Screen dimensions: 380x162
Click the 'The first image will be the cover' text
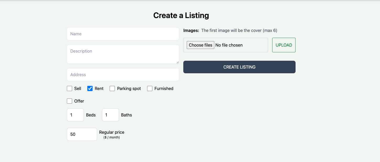tap(239, 30)
